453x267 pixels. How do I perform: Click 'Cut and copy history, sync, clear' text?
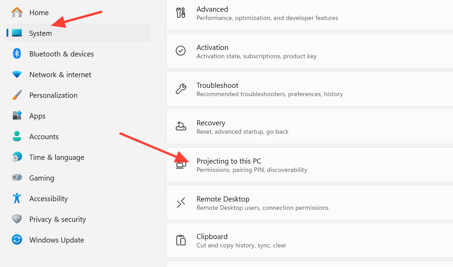tap(241, 245)
